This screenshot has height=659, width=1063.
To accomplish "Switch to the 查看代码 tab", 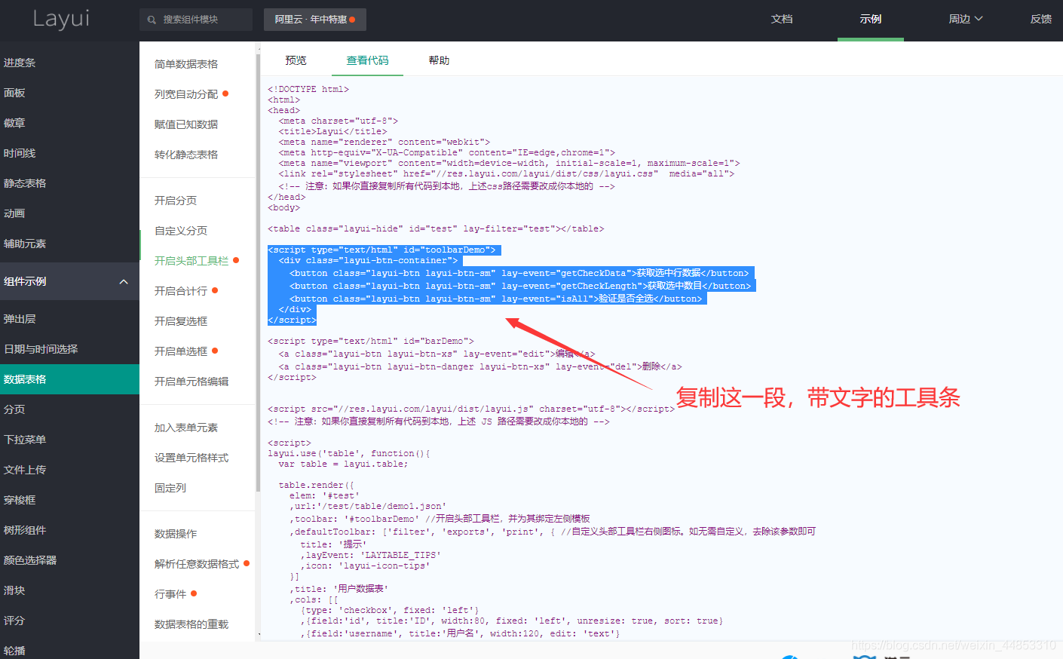I will pos(368,60).
